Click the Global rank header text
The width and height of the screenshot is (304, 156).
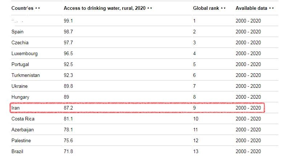coord(206,8)
